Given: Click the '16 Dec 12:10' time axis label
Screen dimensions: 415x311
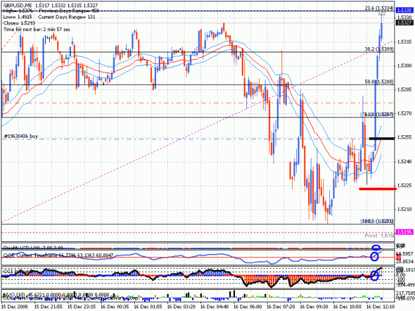Looking at the screenshot, I should point(380,307).
